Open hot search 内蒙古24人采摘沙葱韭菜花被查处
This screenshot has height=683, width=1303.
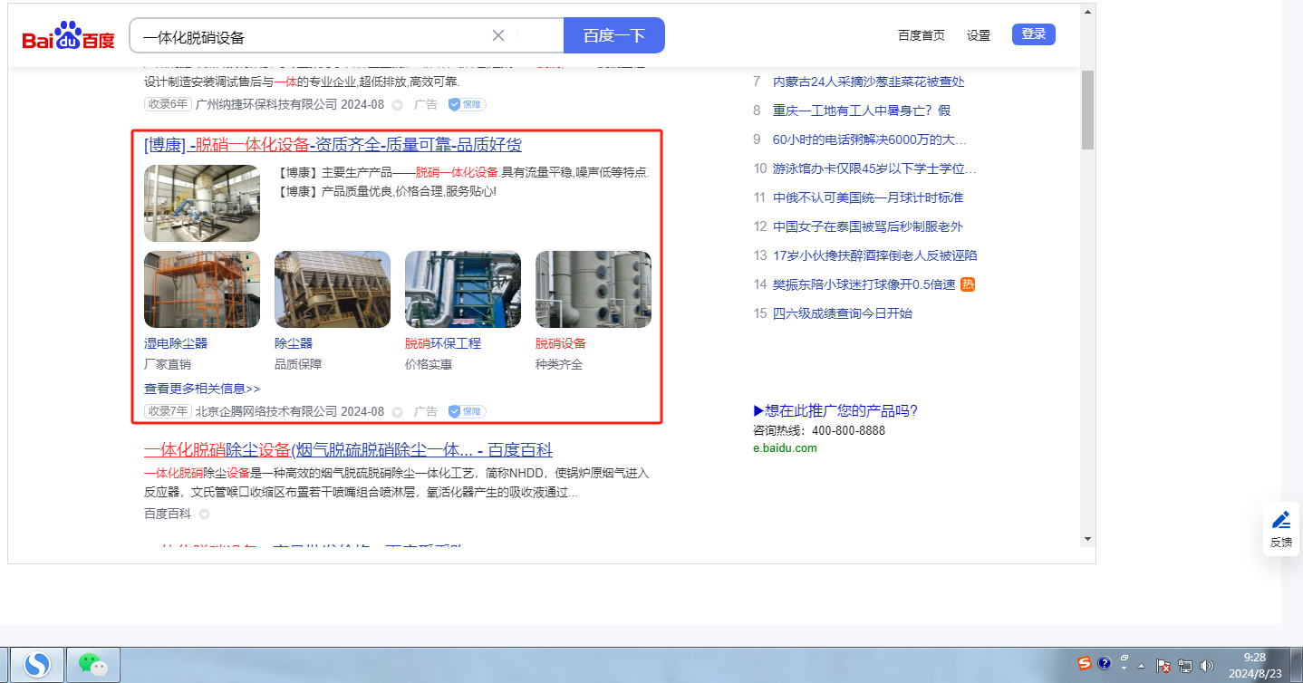coord(868,82)
